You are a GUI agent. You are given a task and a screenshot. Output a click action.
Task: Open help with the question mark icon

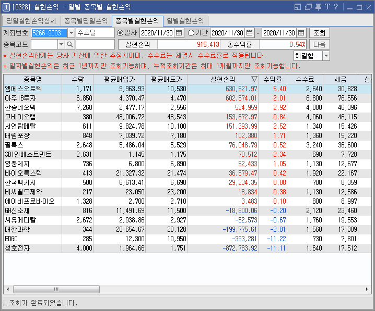point(336,7)
